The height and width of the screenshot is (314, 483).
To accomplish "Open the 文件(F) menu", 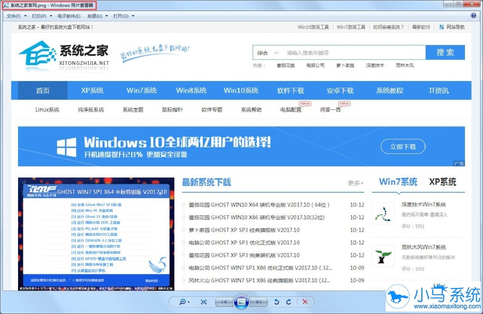I will click(x=14, y=16).
